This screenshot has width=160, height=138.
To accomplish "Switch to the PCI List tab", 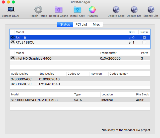I will [x=81, y=24].
